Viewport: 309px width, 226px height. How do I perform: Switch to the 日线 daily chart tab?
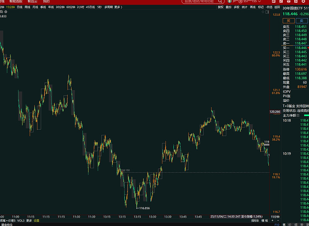19,7
